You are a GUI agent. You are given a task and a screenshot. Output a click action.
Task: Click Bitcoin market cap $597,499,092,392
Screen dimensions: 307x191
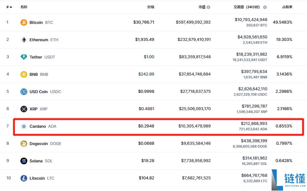pyautogui.click(x=193, y=22)
